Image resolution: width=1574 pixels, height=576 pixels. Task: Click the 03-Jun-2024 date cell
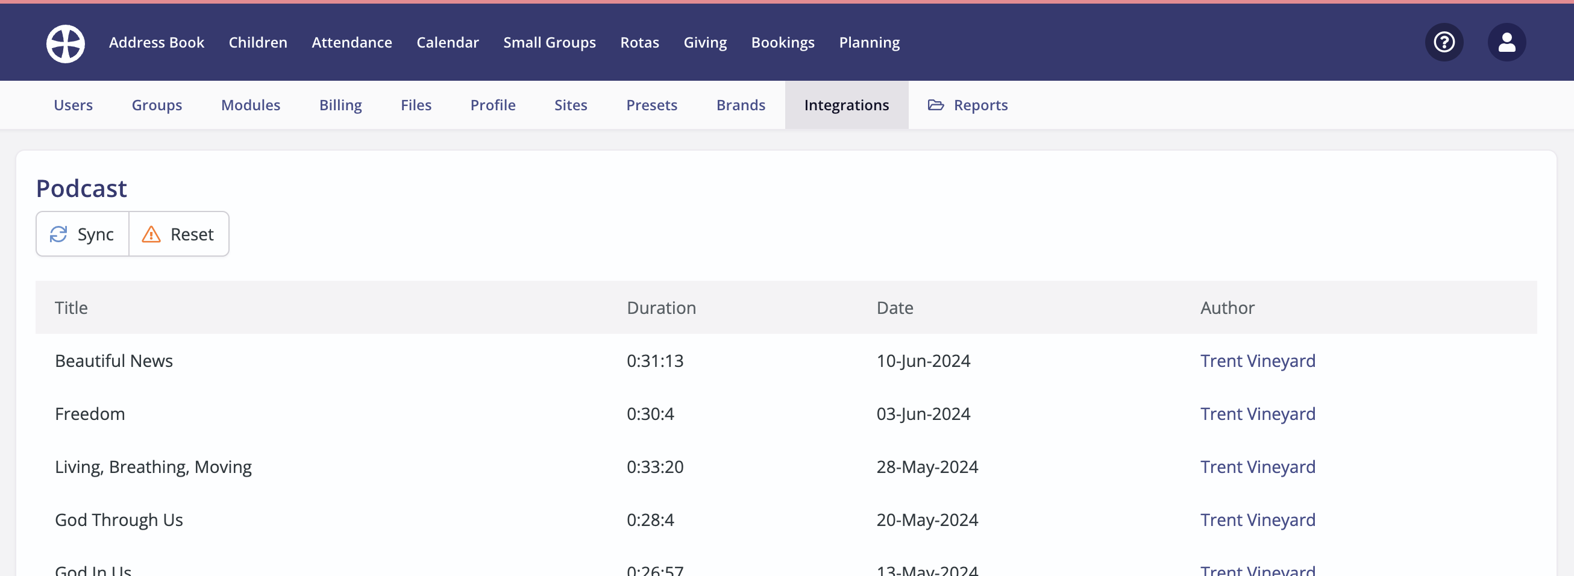tap(923, 413)
